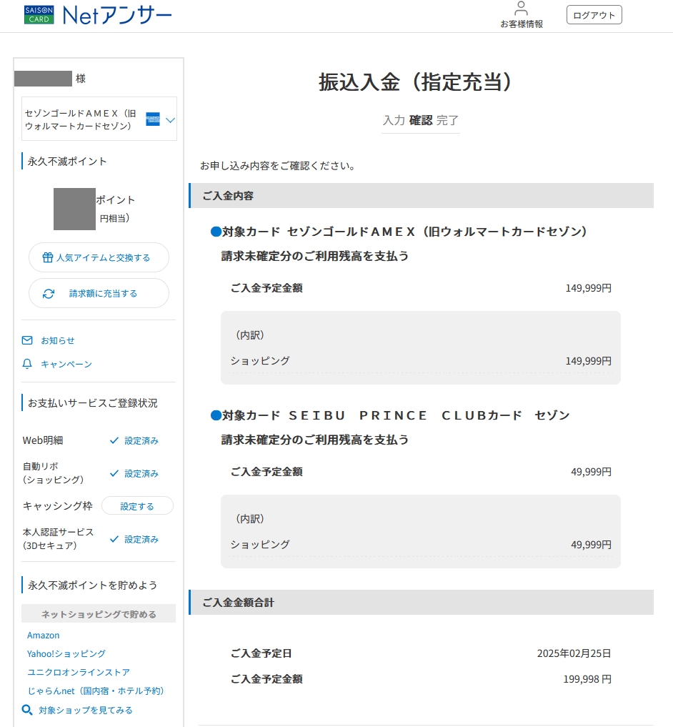Click the 49,999円 ご入金予定金額 value
This screenshot has width=673, height=727.
(591, 472)
